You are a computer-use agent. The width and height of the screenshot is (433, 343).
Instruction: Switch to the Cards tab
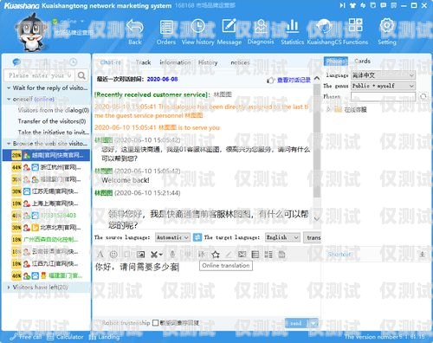[x=362, y=61]
